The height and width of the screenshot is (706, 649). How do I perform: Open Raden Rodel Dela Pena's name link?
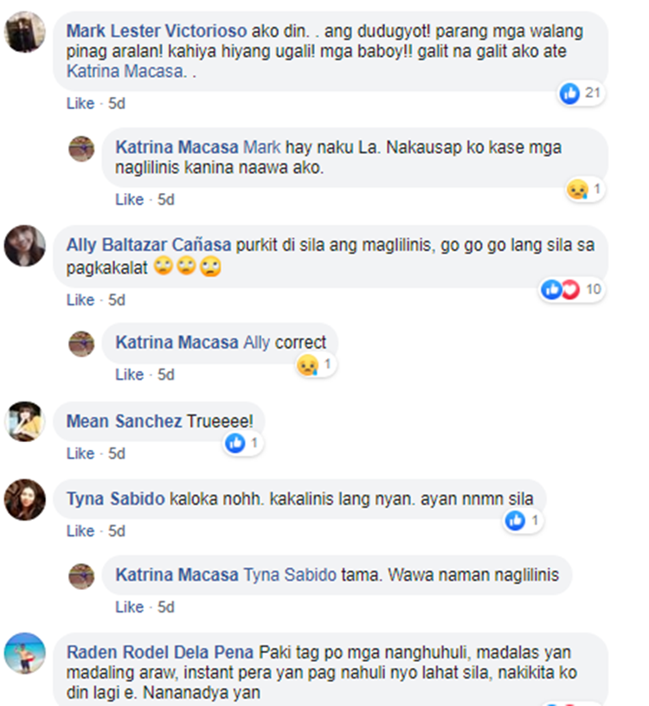pos(160,652)
